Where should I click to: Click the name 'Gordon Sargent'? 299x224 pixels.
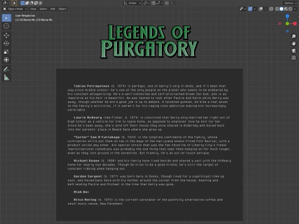pos(87,176)
